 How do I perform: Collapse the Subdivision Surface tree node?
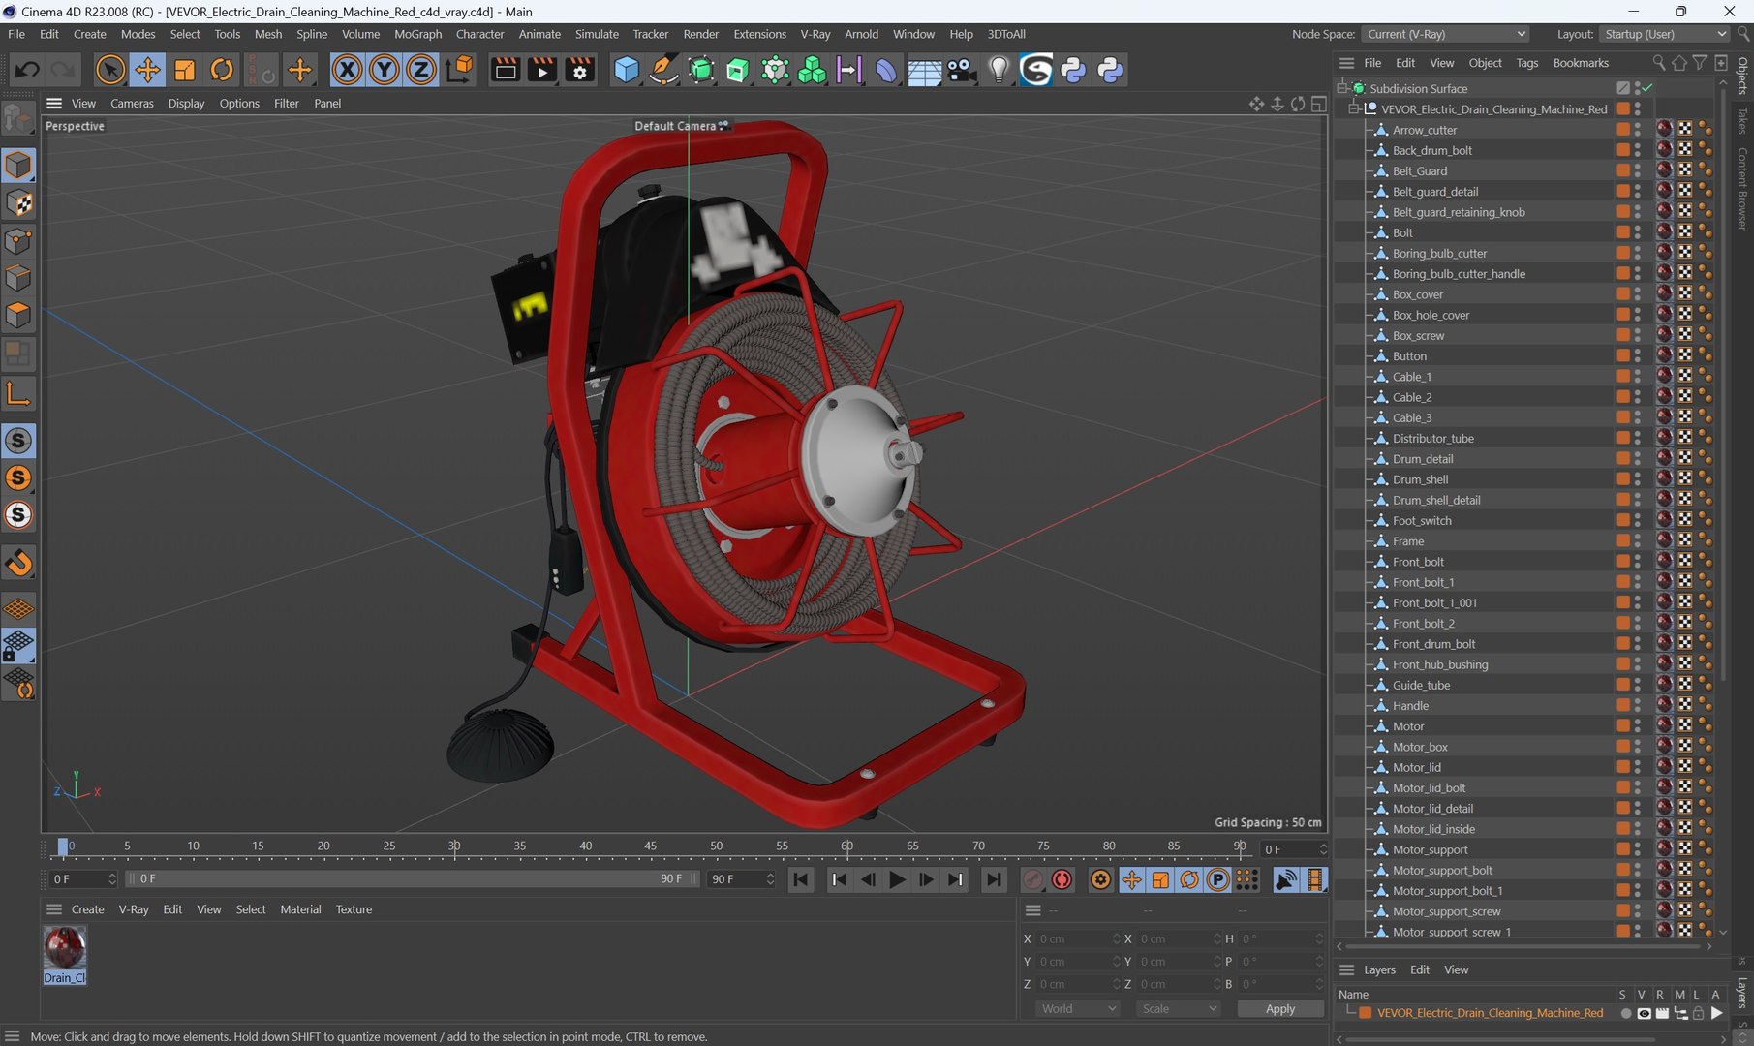pyautogui.click(x=1342, y=88)
